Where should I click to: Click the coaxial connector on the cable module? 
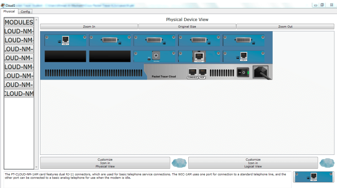tap(156, 56)
